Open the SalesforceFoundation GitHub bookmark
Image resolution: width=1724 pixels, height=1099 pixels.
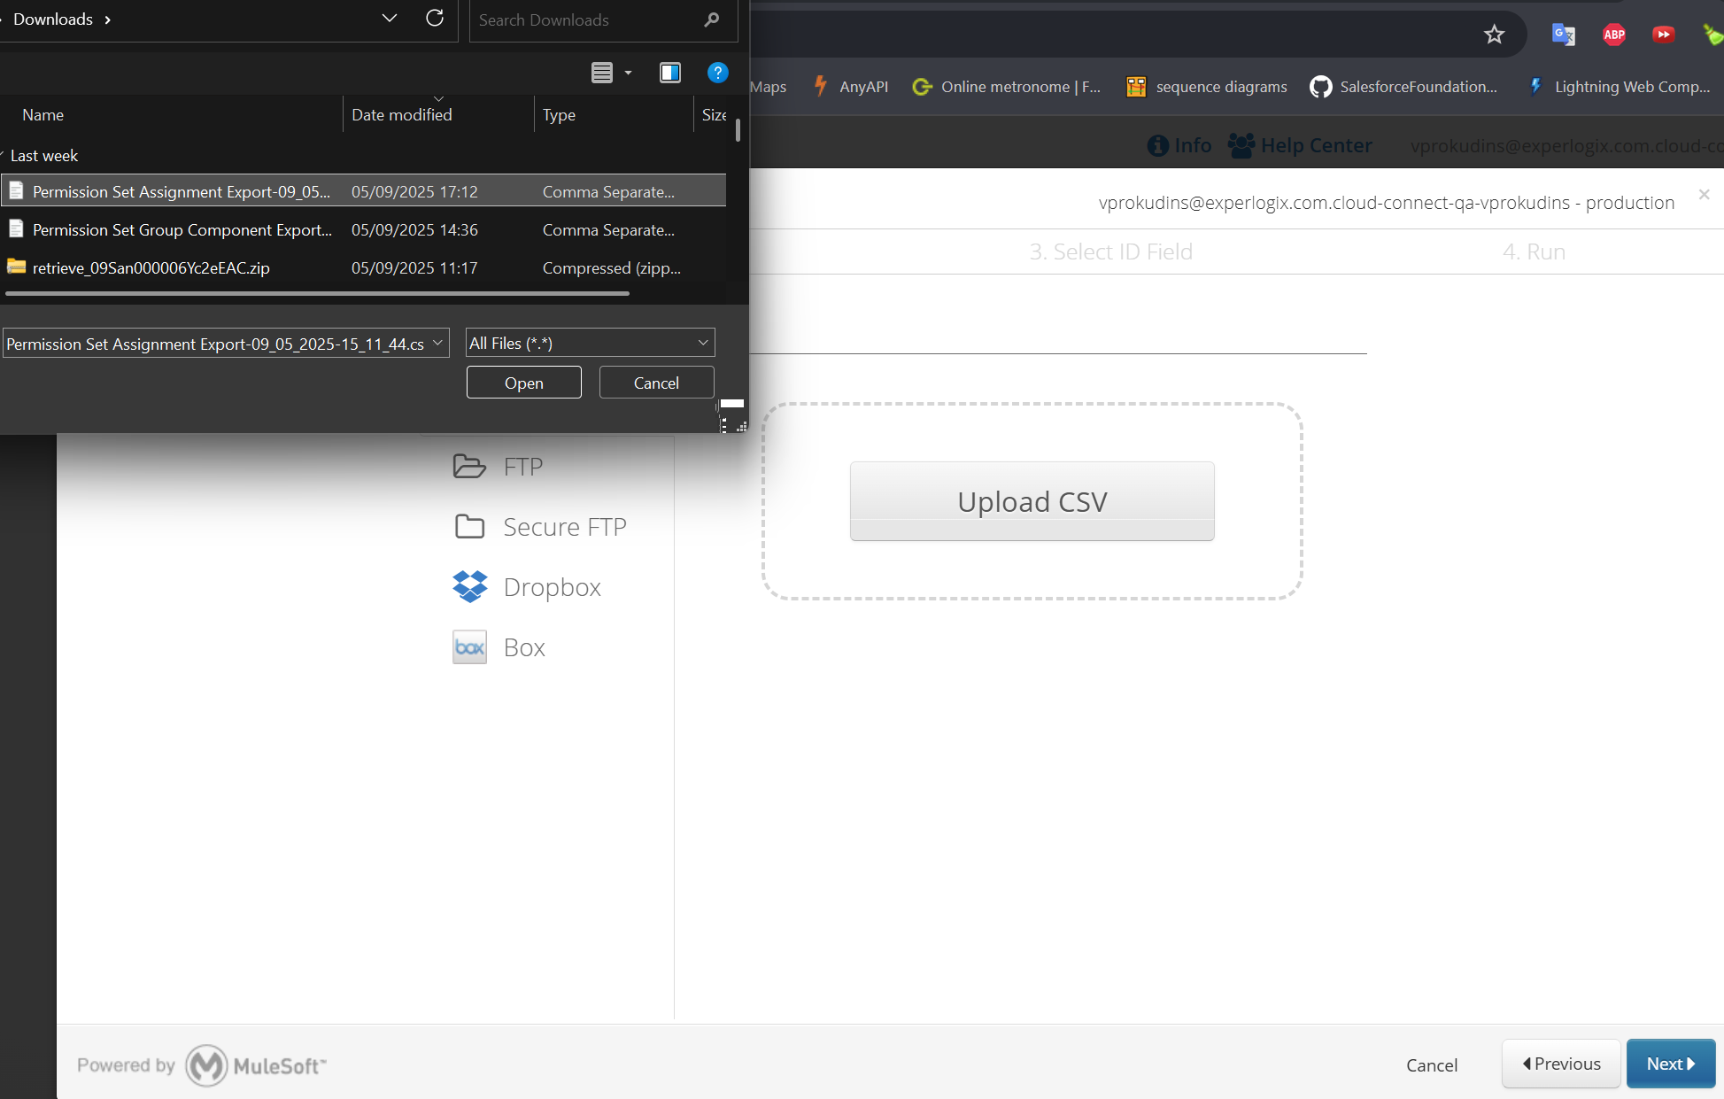1404,87
